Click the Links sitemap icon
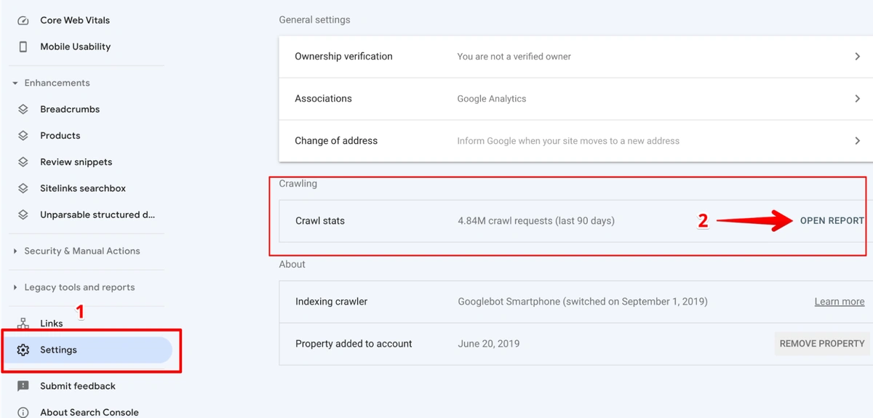 23,323
